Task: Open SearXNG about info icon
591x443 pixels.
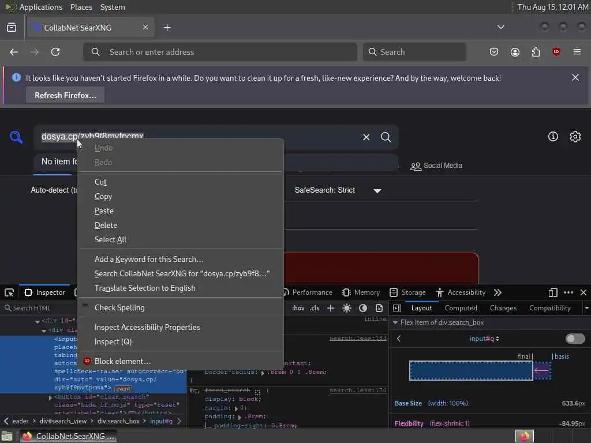Action: click(553, 136)
